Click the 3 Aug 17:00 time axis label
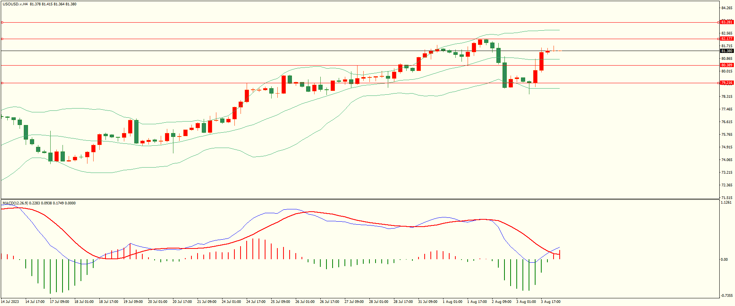735x306 pixels. [x=550, y=302]
